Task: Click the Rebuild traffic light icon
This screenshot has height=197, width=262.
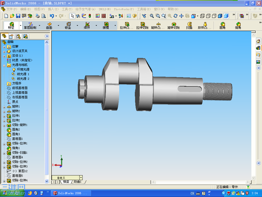Action: 90,16
